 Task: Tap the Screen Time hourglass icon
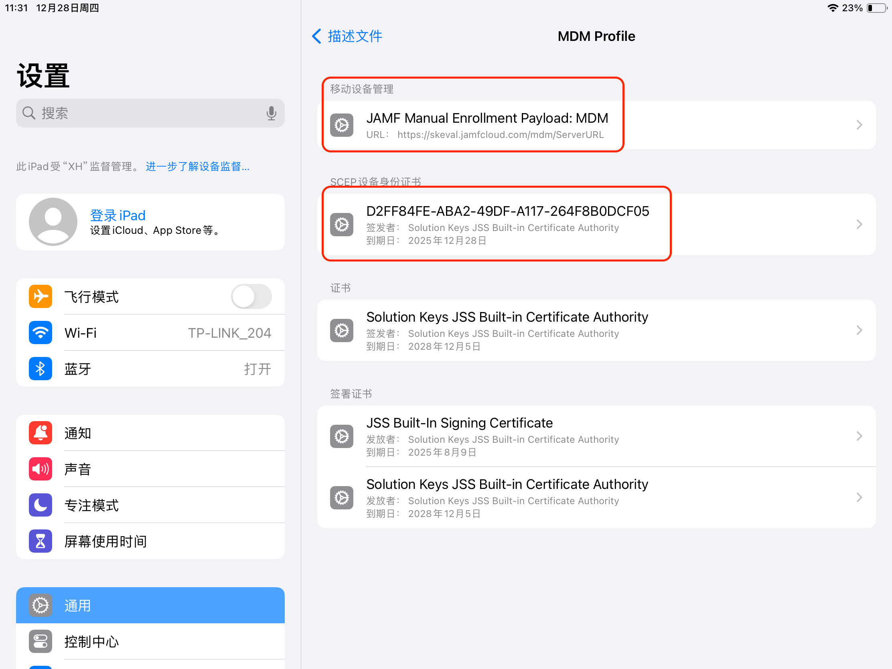tap(41, 541)
